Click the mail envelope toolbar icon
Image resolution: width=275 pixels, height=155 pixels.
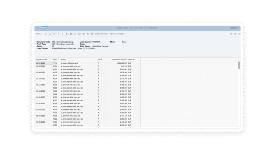pyautogui.click(x=79, y=34)
